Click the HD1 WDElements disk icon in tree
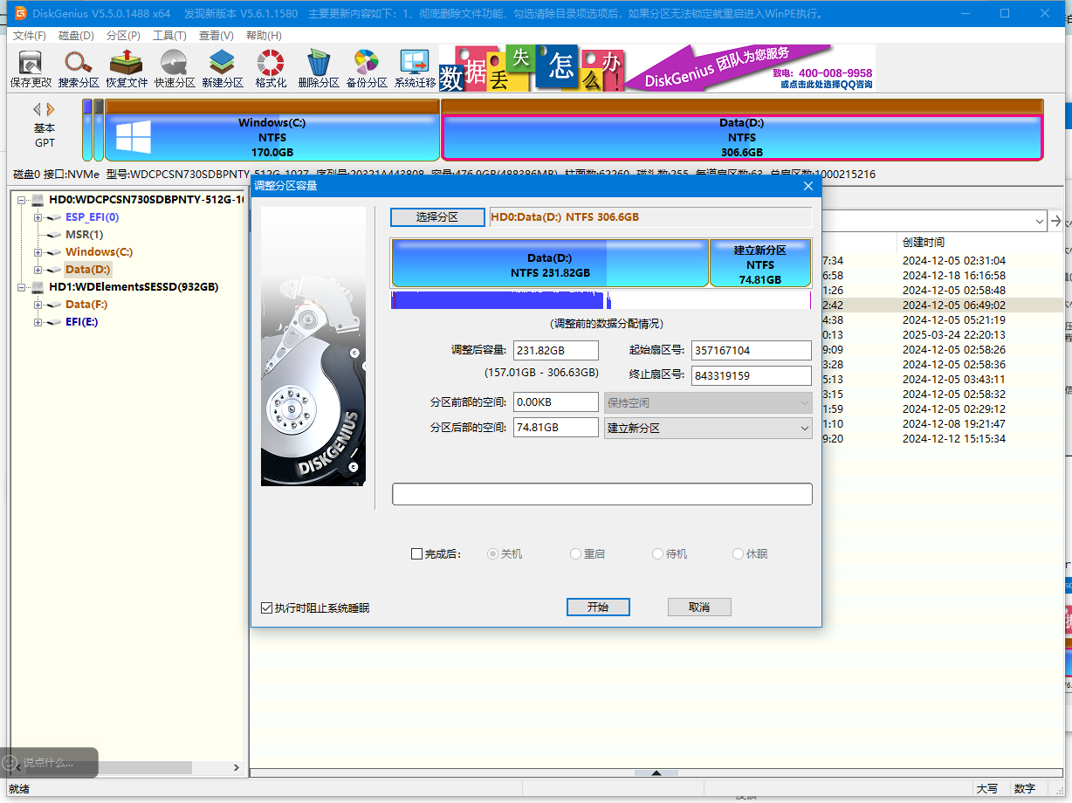 (38, 287)
